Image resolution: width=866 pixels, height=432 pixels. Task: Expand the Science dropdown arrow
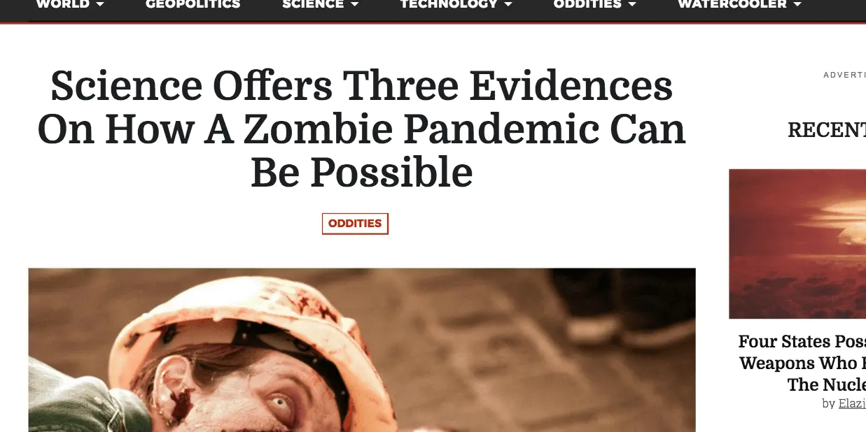[x=354, y=5]
